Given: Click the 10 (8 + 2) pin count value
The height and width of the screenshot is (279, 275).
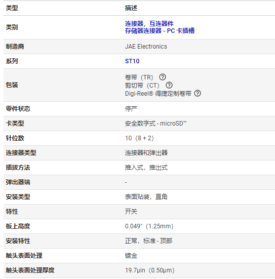Looking at the screenshot, I should pos(139,138).
